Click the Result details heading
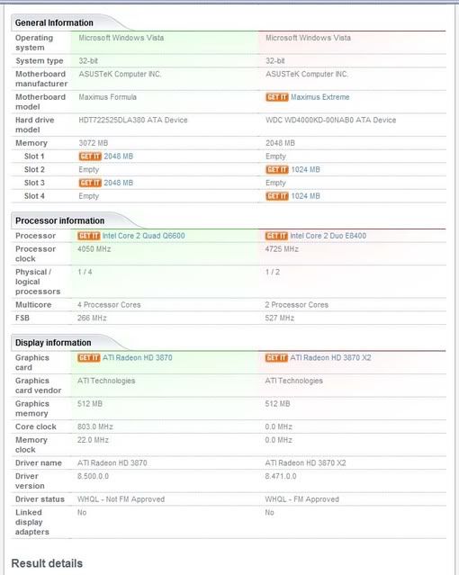Screen dimensions: 459x575 [x=47, y=563]
